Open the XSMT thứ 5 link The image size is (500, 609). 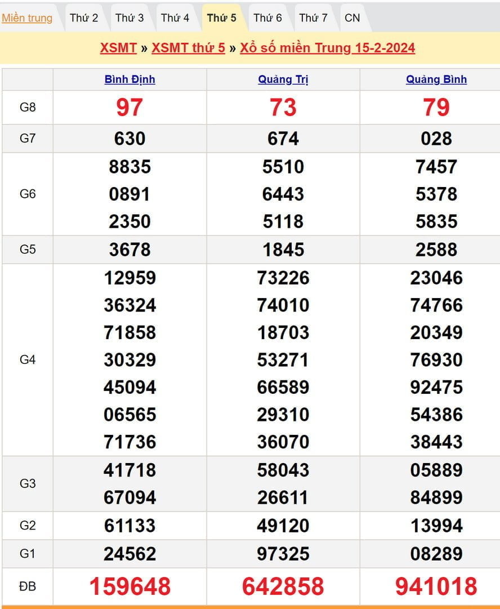(188, 48)
